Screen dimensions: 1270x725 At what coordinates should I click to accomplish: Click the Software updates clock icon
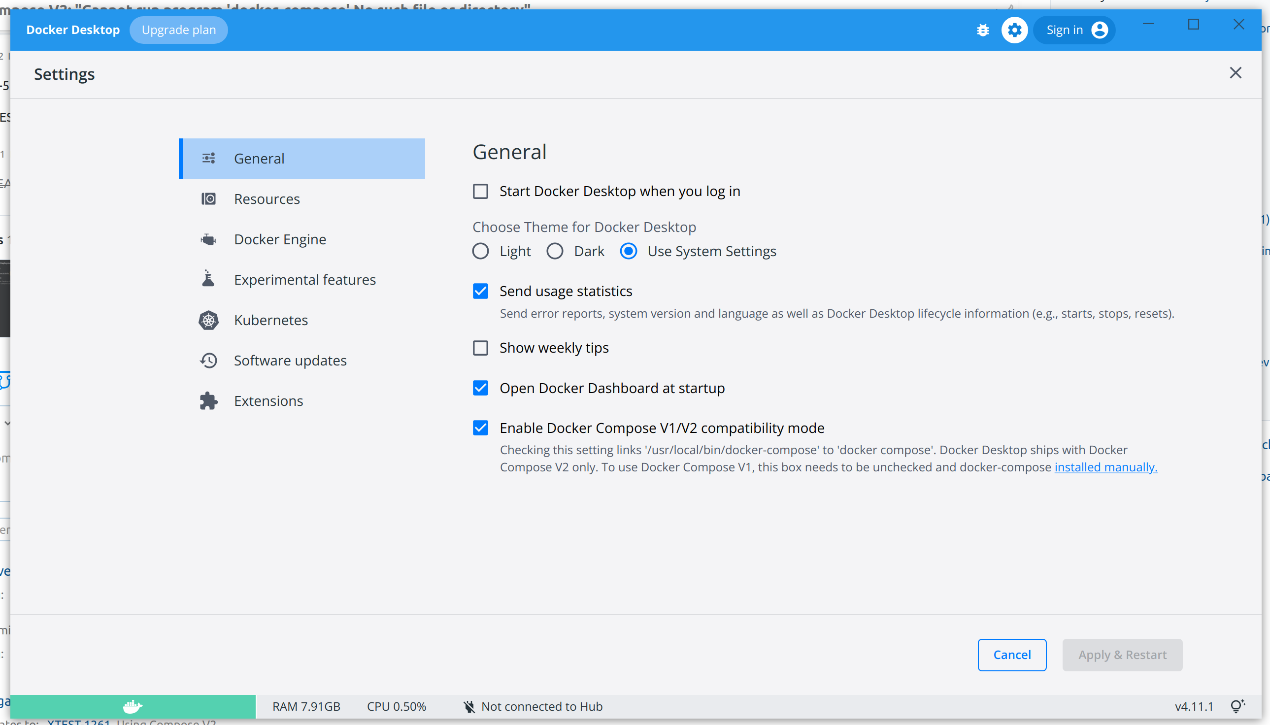(208, 361)
